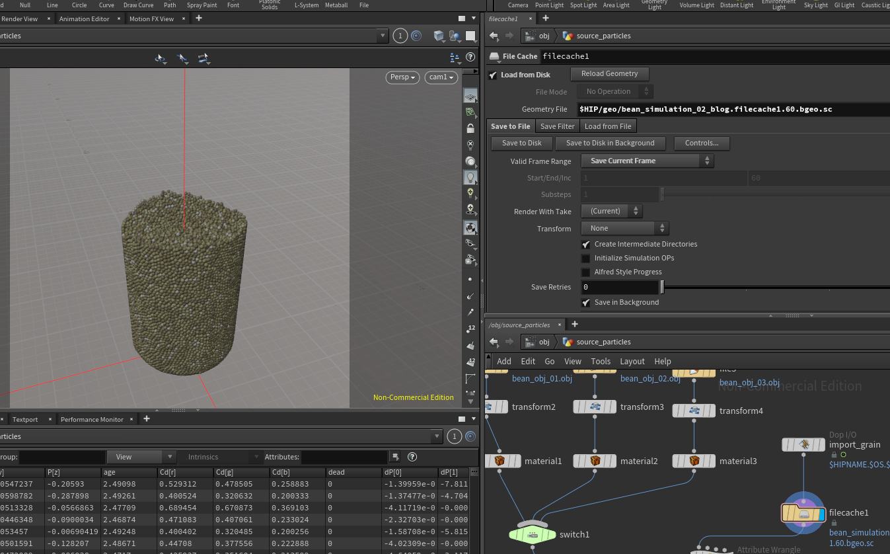Click the Reload Geometry button
The image size is (890, 554).
(x=609, y=74)
